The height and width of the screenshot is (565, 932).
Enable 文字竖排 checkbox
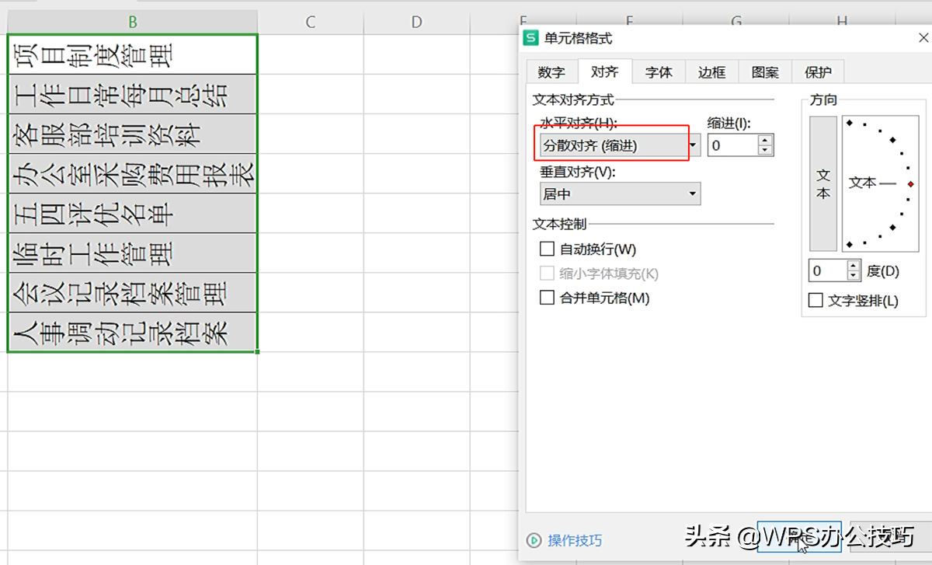[x=815, y=300]
